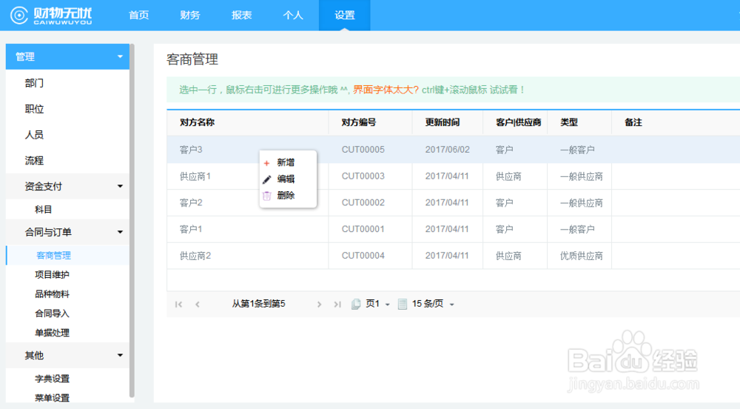Click date 2017/06/02

tap(448, 150)
